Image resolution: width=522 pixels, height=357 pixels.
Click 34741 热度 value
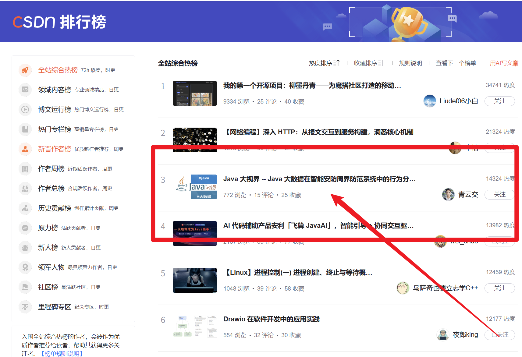tap(500, 85)
